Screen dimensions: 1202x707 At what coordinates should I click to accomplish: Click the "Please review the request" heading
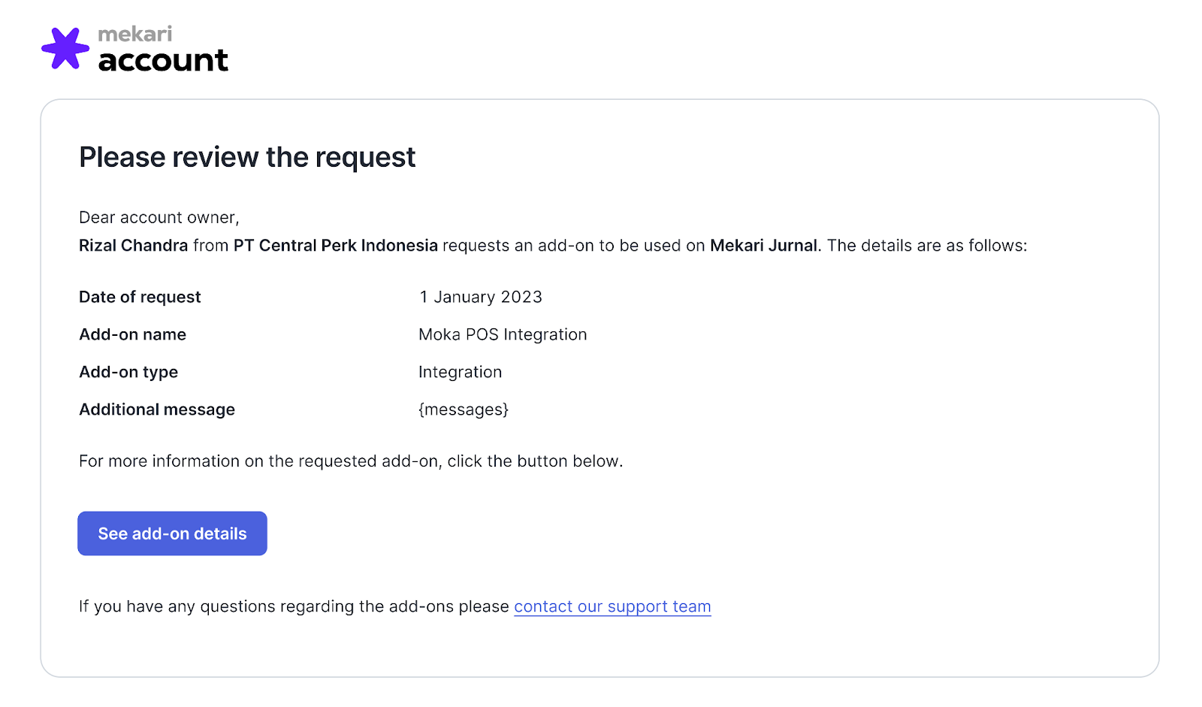click(247, 157)
